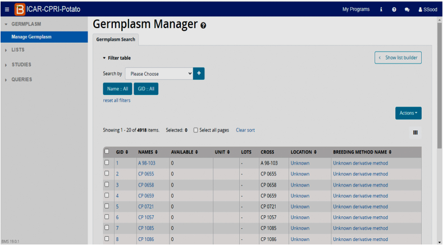Open the SSood user profile
Screen dimensions: 443x245
point(427,9)
